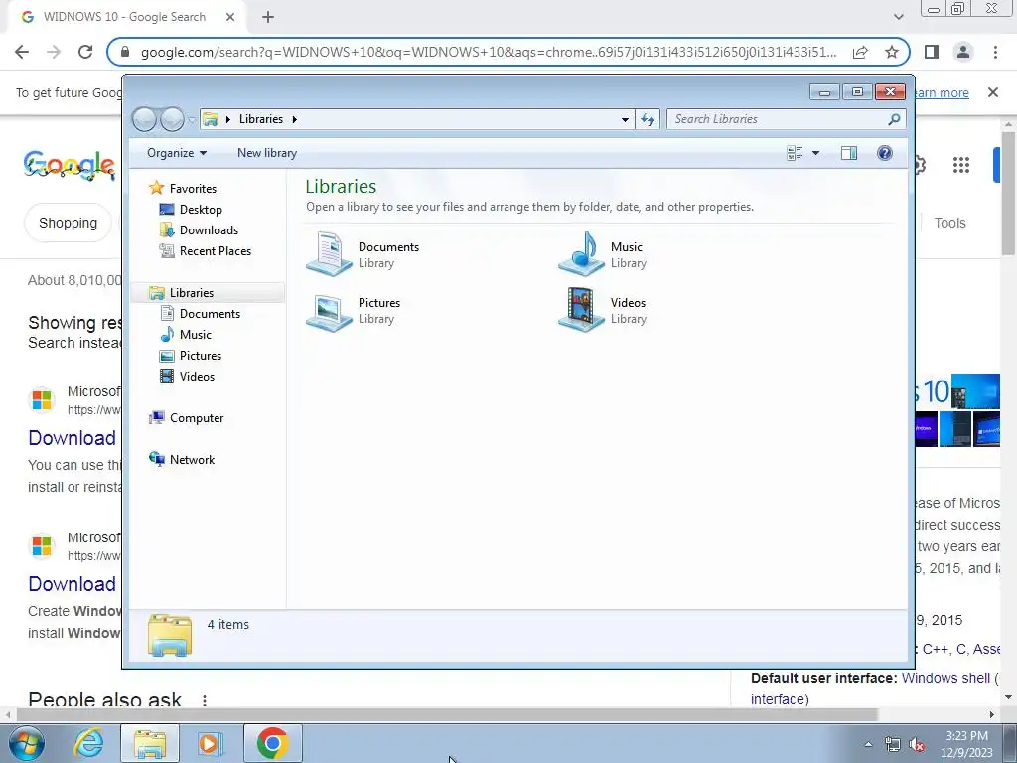Viewport: 1017px width, 763px height.
Task: Open the Music library icon in main pane
Action: pos(582,254)
